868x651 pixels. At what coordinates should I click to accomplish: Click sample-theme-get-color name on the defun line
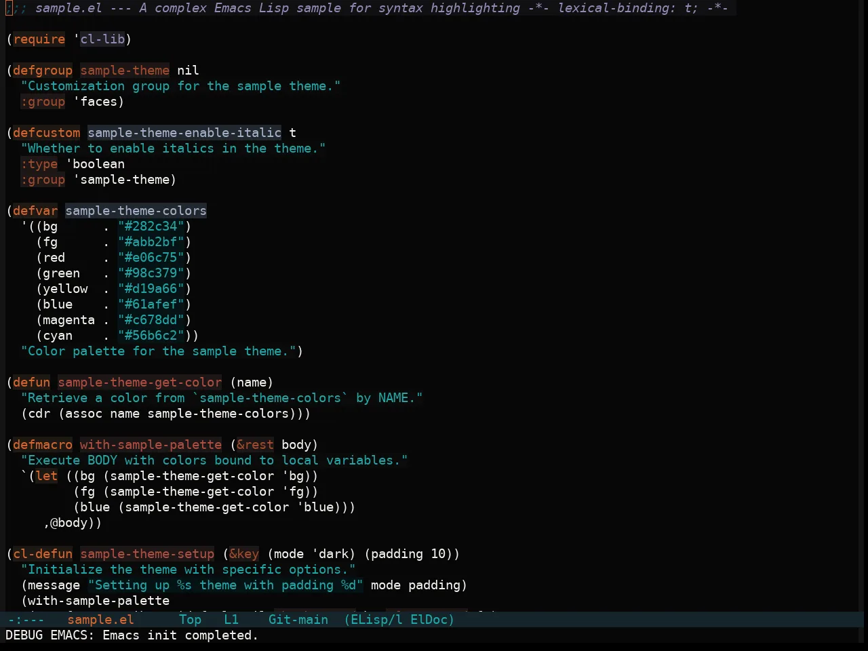click(x=140, y=382)
